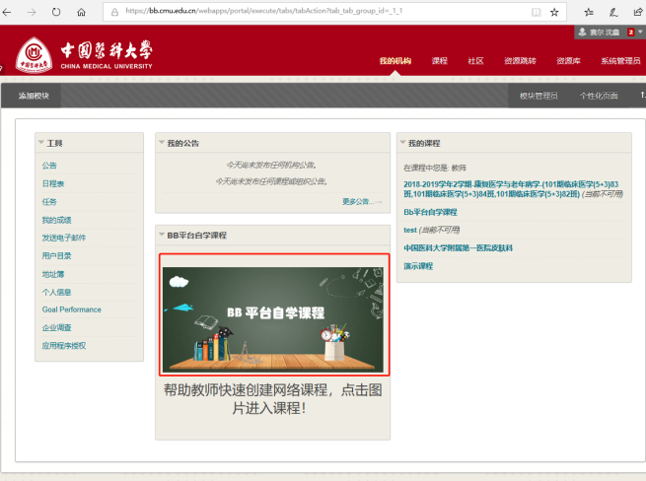
Task: Open favorites list icon in toolbar
Action: coord(588,12)
